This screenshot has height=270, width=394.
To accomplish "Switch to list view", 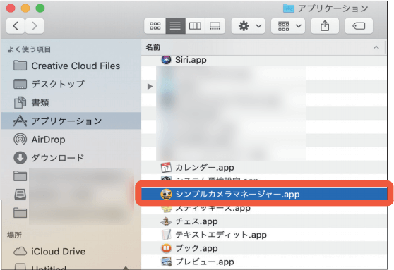I will [x=175, y=26].
